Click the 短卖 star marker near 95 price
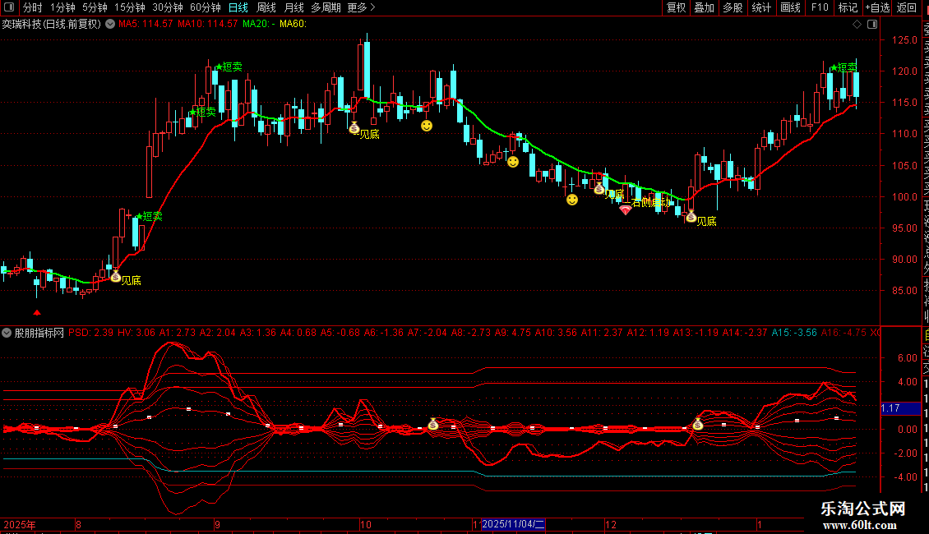Screen dimensions: 929x534 coord(150,217)
